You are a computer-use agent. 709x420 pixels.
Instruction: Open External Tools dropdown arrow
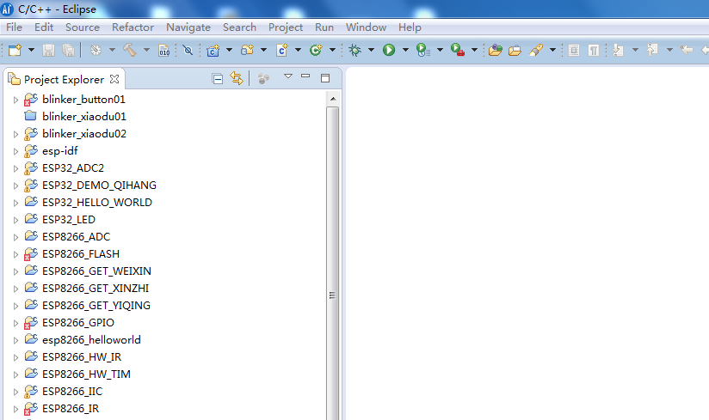click(x=474, y=50)
